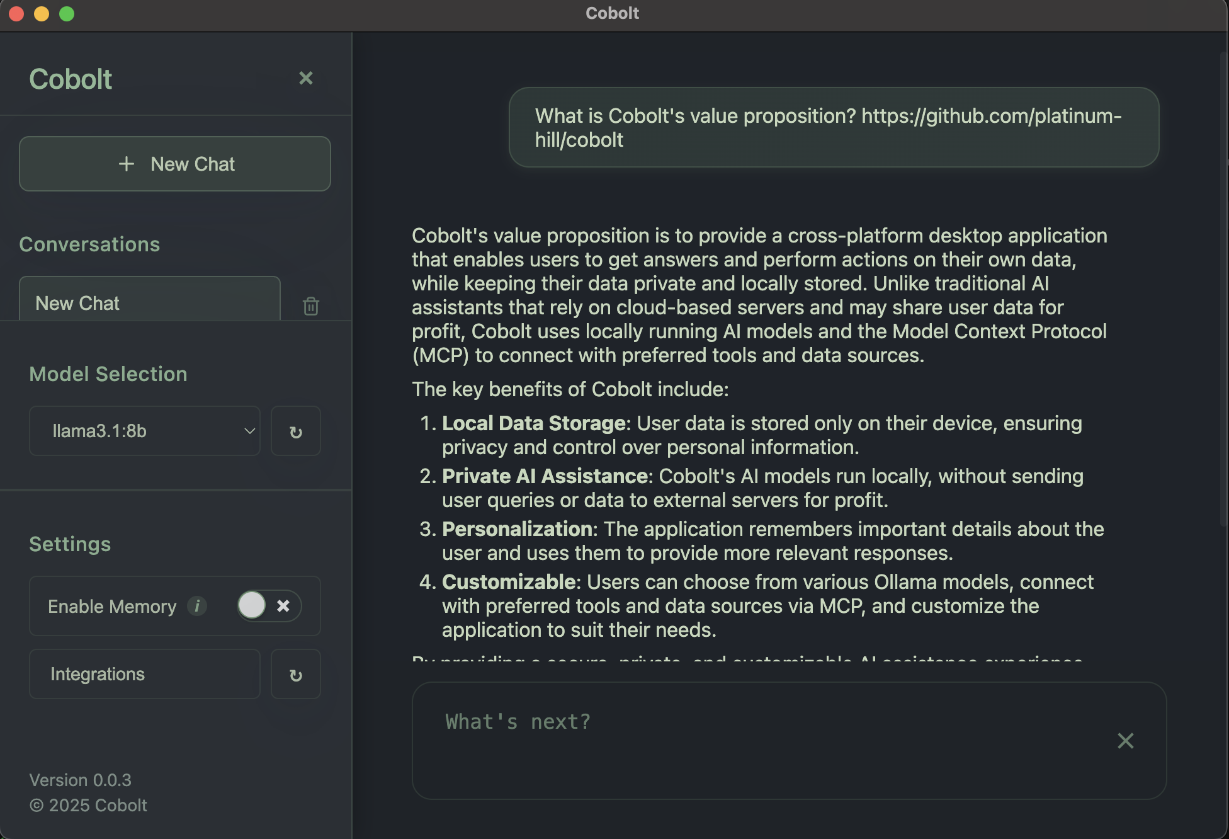
Task: Click the green macOS fullscreen button
Action: pyautogui.click(x=67, y=14)
